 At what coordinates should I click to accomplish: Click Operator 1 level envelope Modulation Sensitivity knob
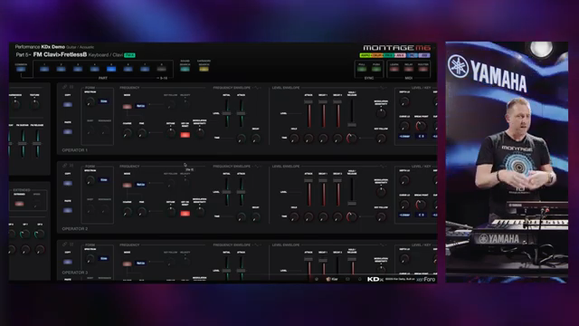pos(381,113)
